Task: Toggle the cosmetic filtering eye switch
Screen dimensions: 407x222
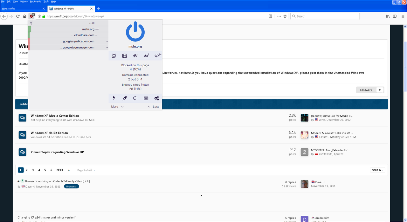Action: 135,56
